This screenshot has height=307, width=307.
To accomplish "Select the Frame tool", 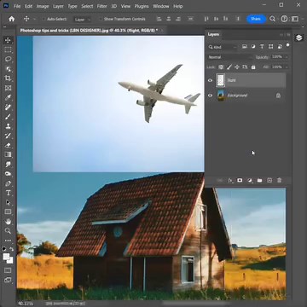I will [x=8, y=88].
